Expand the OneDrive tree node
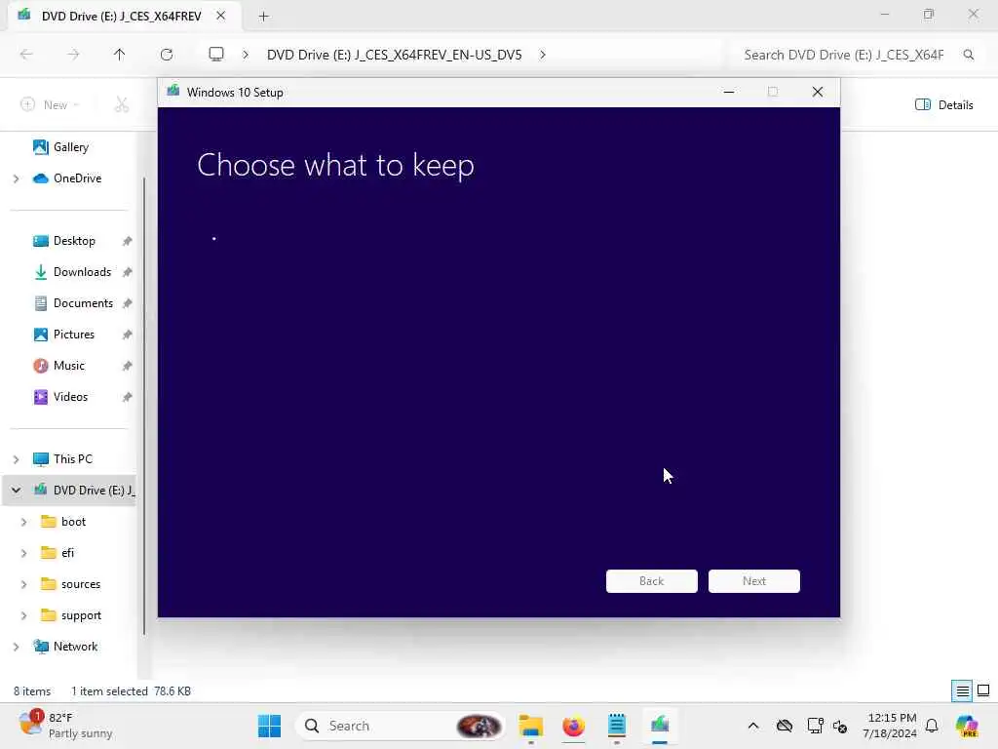The height and width of the screenshot is (749, 998). 16,178
